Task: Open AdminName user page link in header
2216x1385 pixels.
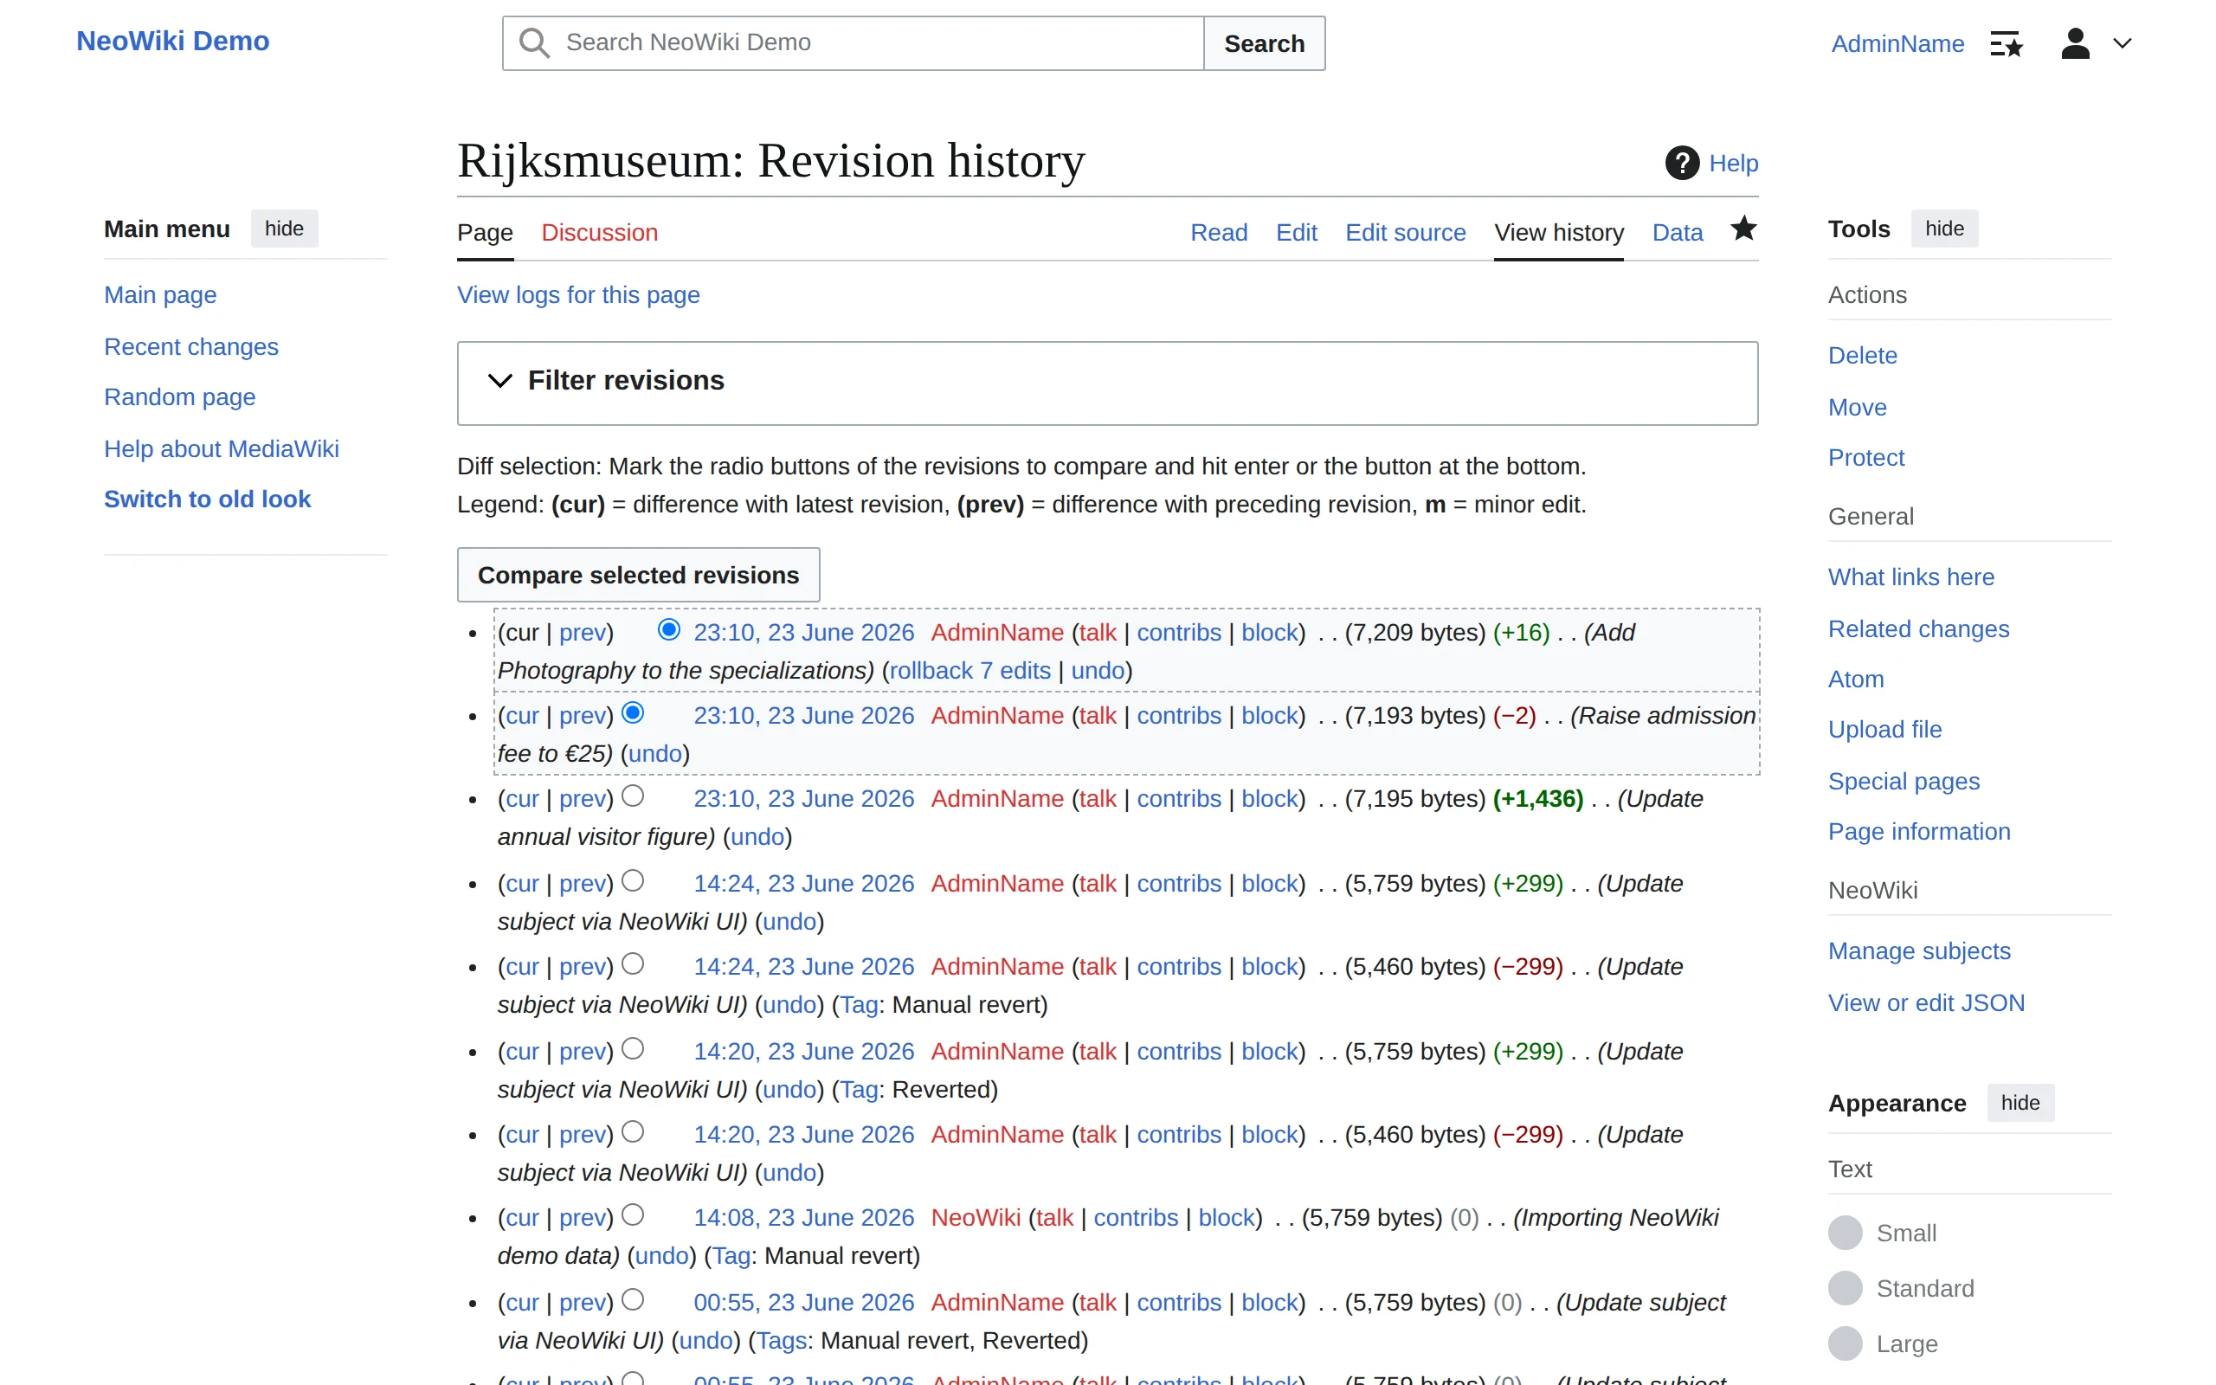Action: [x=1897, y=43]
